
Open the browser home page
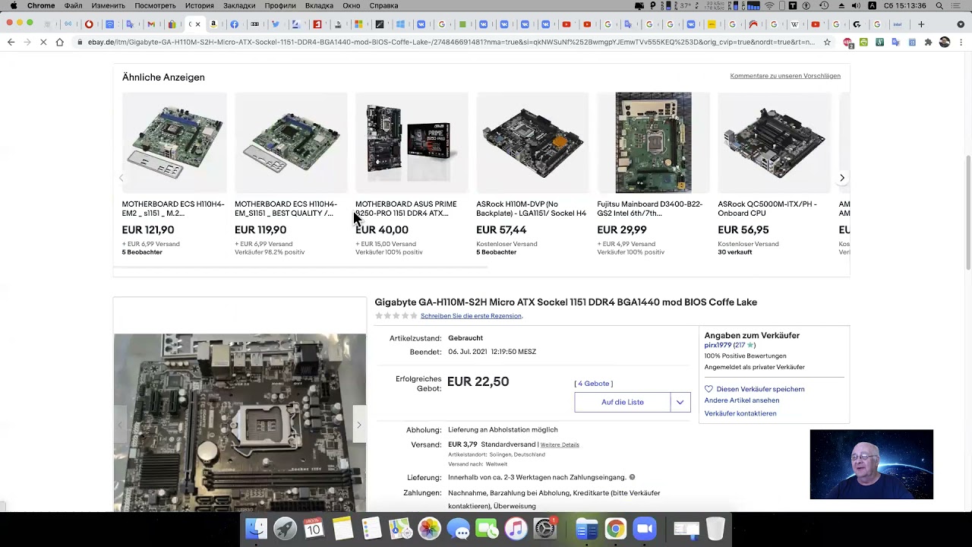(x=59, y=43)
